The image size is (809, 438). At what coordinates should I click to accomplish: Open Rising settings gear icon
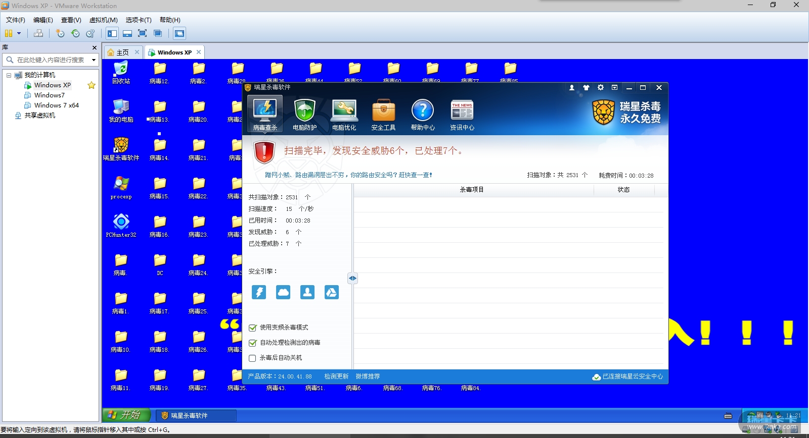point(600,87)
